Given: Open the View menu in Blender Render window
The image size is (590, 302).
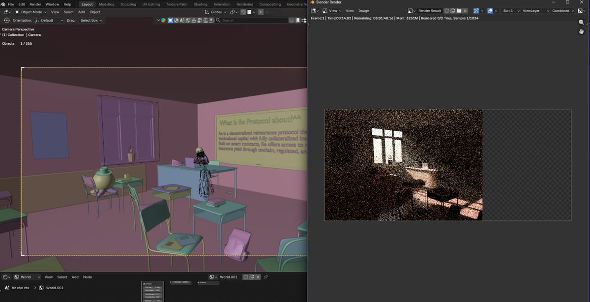Looking at the screenshot, I should (350, 10).
